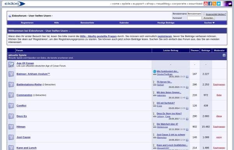Open Kalender in the navigation bar
The image size is (234, 150).
[124, 23]
